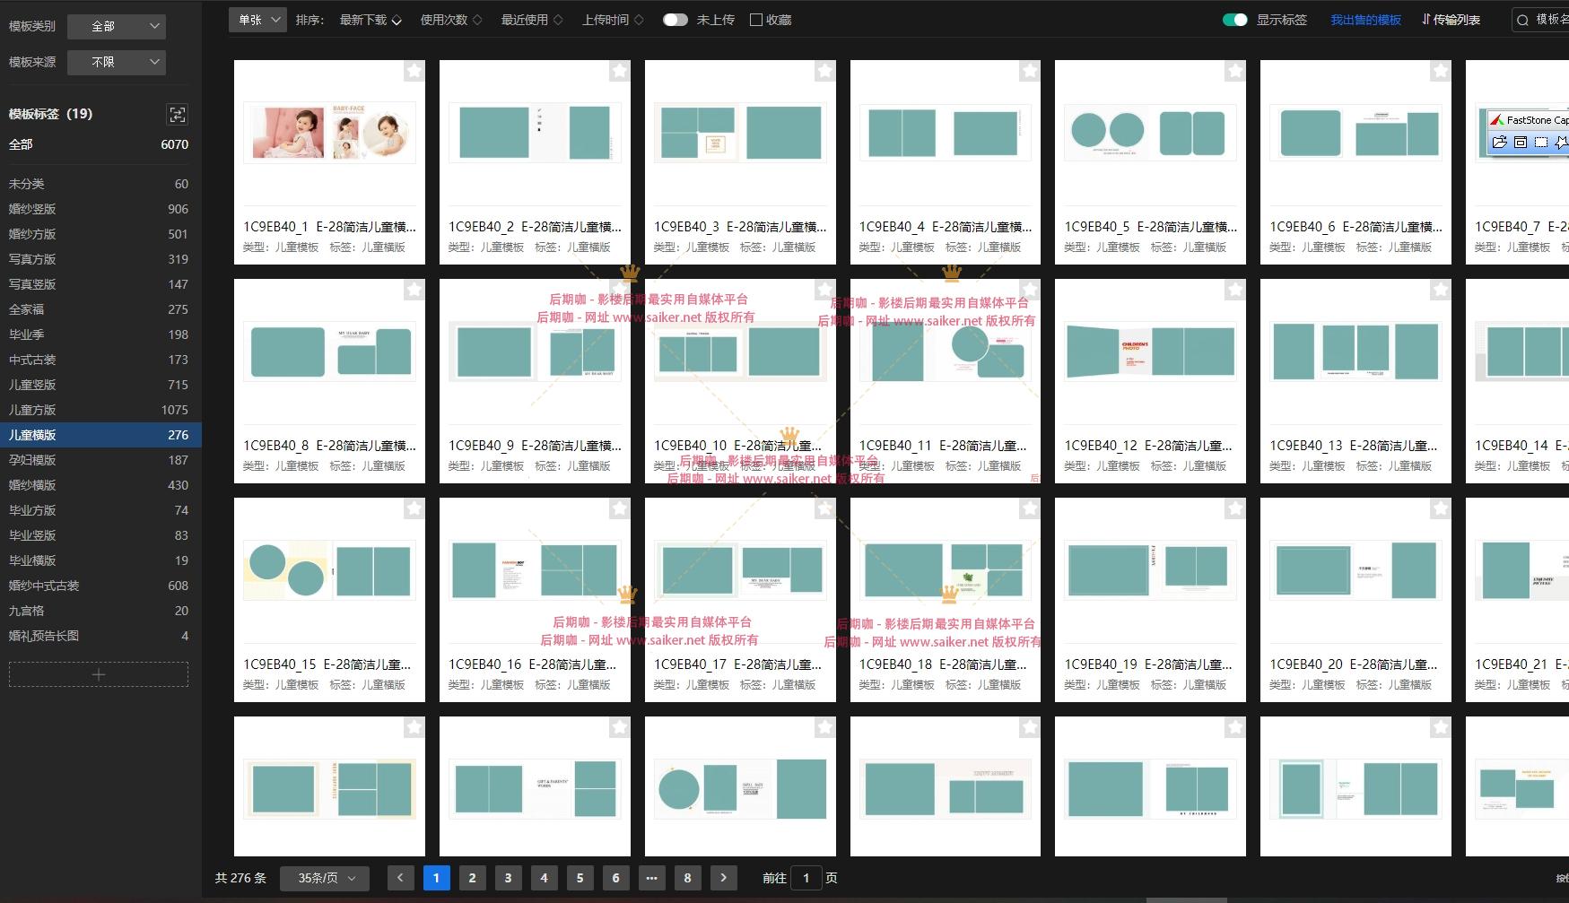This screenshot has width=1569, height=903.
Task: Select the 儿童方版 tag
Action: (99, 410)
